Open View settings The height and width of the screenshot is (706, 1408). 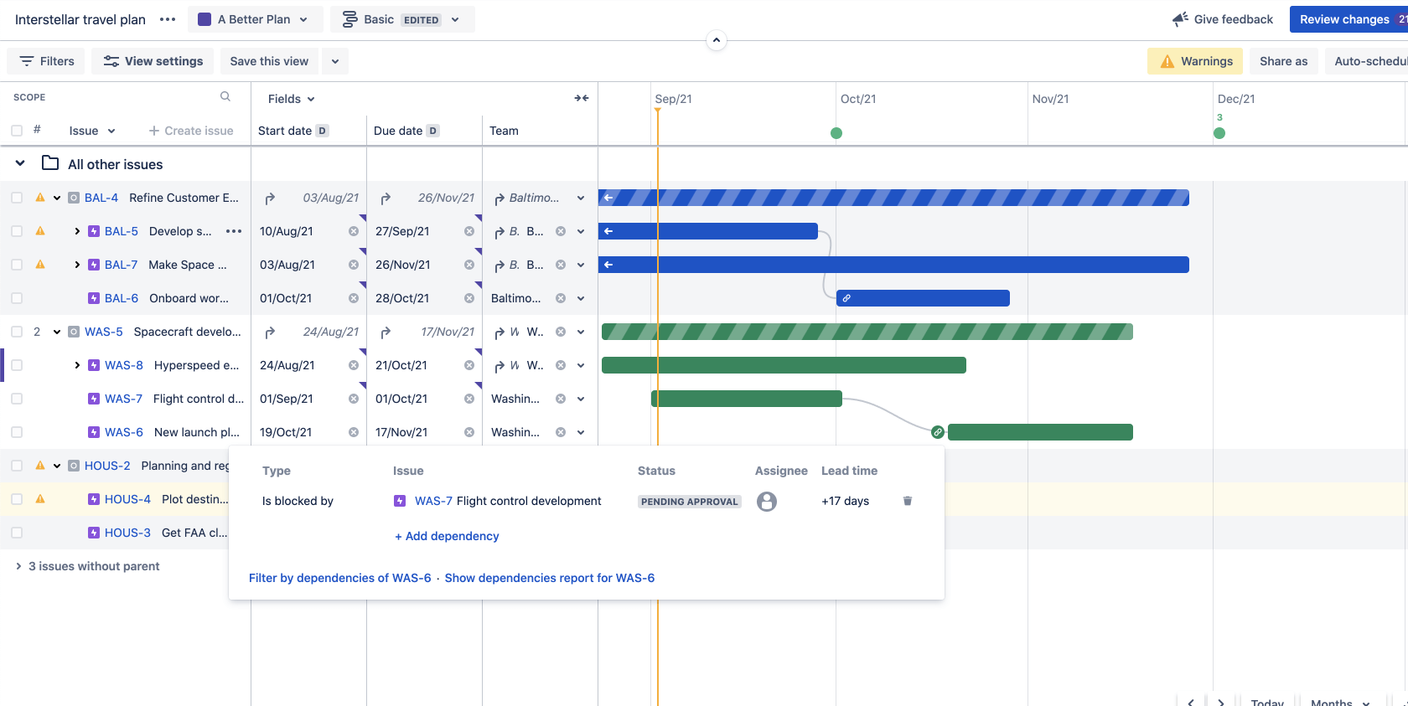tap(153, 61)
